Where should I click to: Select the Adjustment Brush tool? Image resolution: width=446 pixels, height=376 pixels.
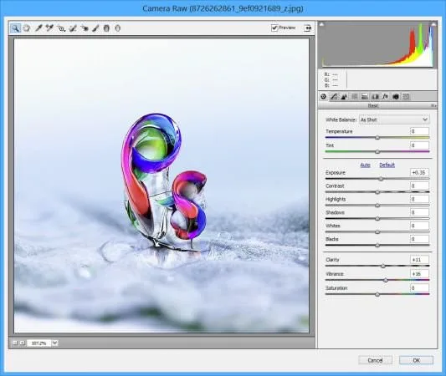point(95,28)
